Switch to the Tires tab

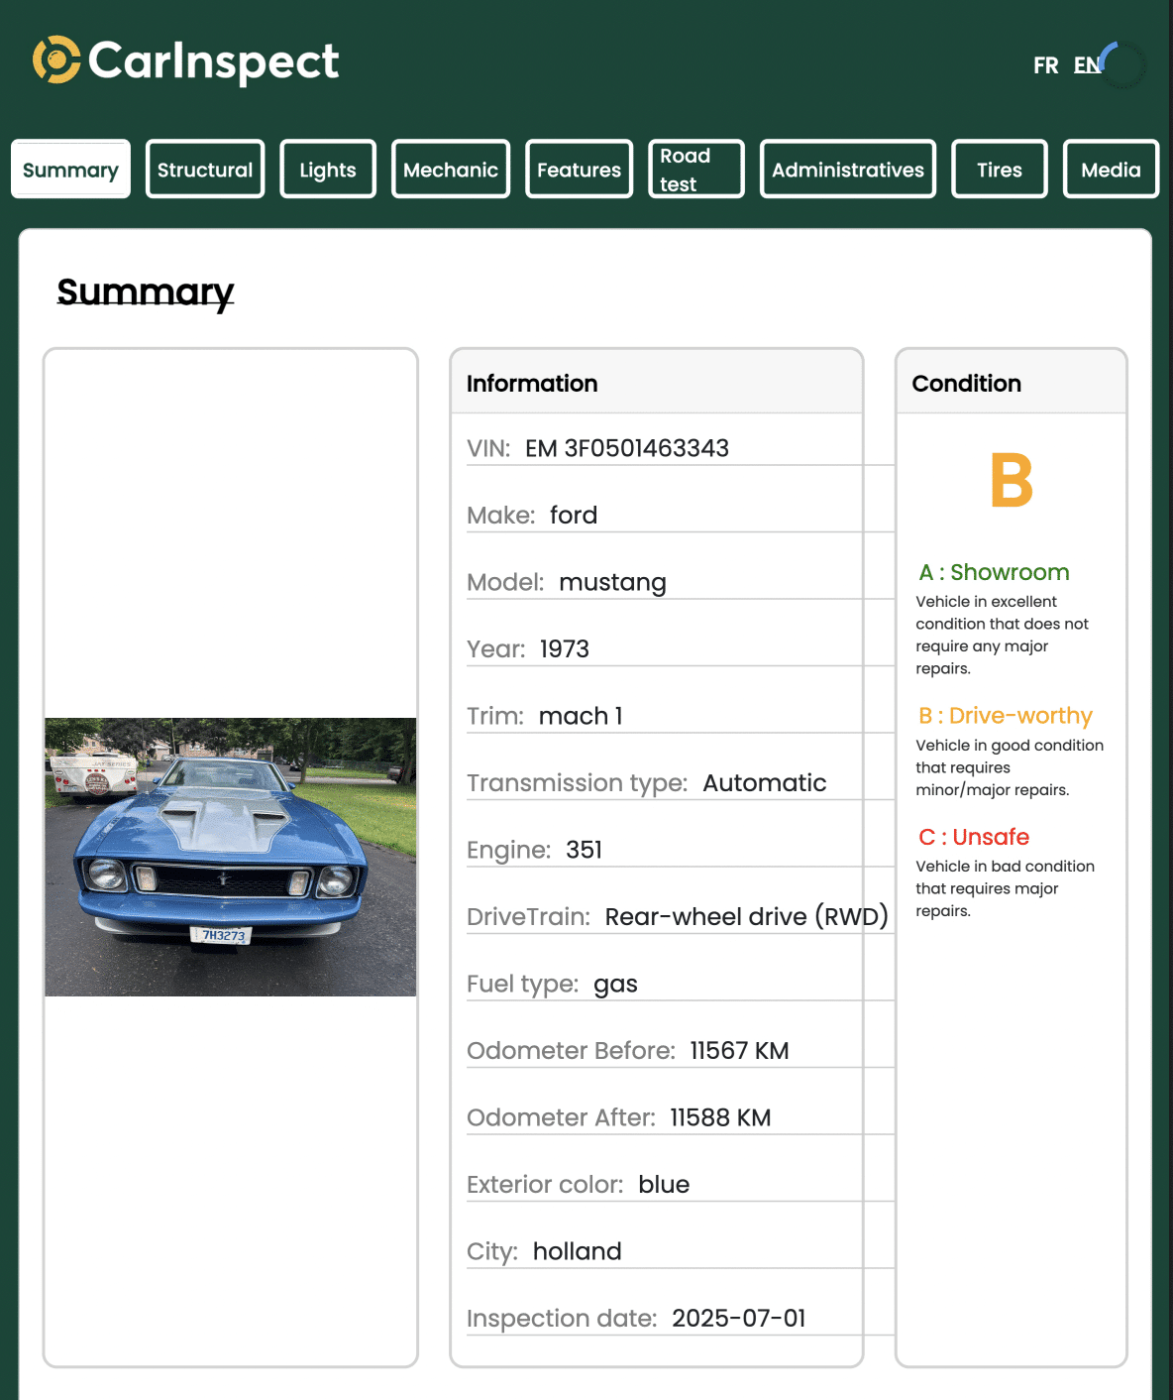tap(999, 170)
